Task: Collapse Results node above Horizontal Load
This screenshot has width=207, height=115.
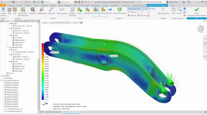Action: tap(9, 35)
